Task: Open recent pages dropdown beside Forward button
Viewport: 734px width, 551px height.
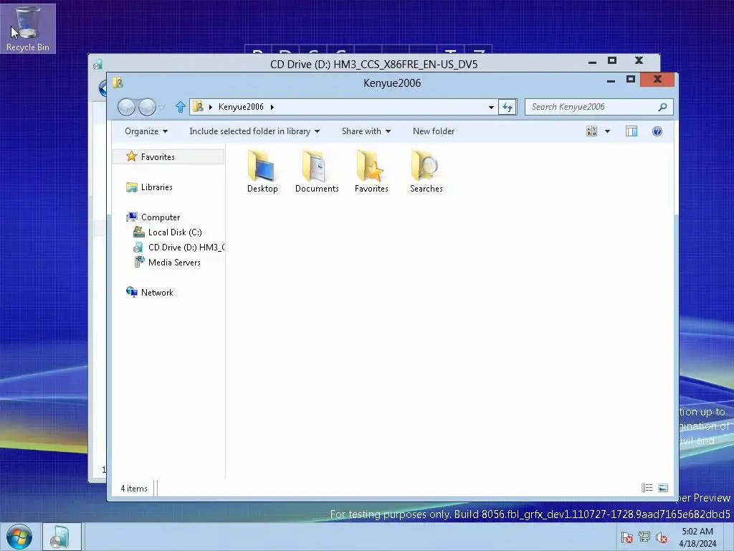Action: [161, 108]
